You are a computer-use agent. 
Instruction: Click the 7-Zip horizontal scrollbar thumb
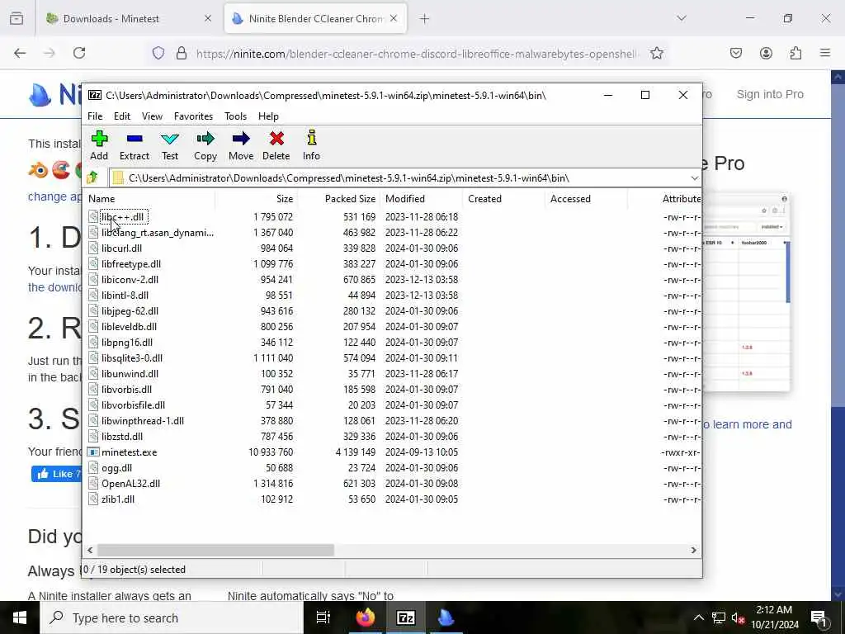click(215, 550)
